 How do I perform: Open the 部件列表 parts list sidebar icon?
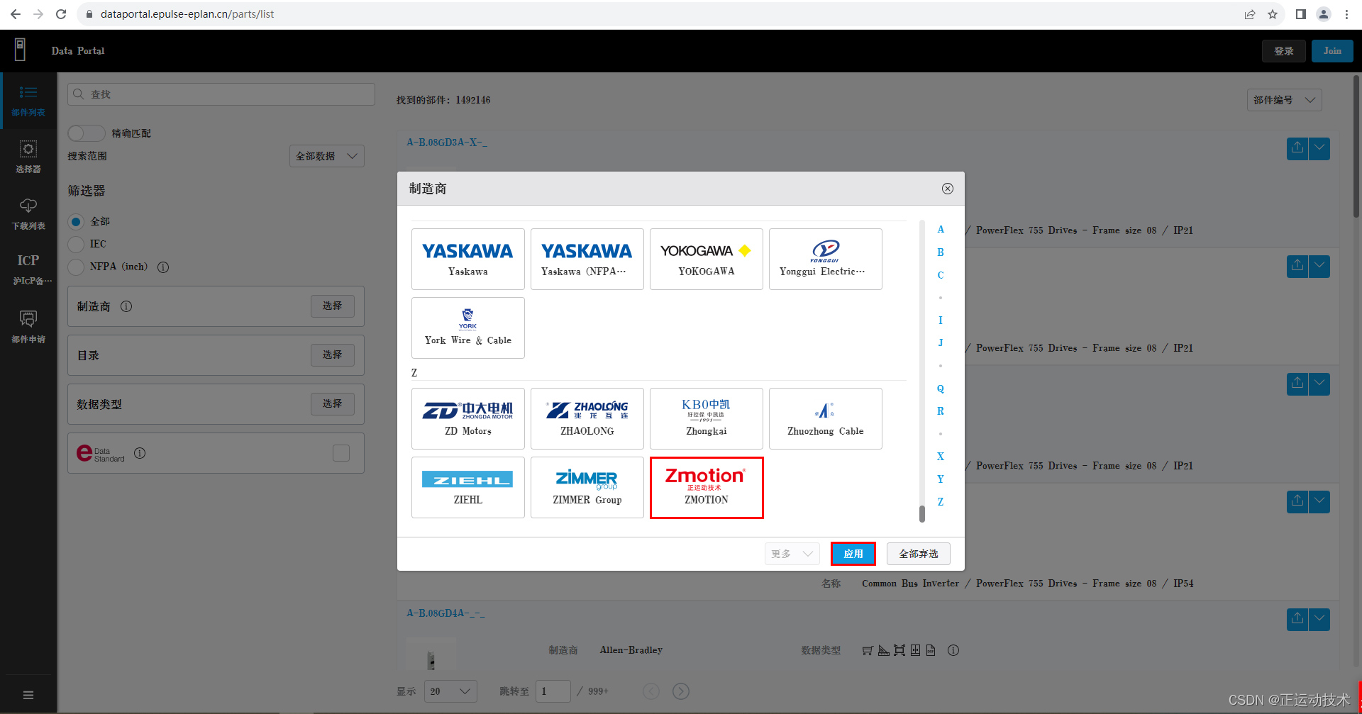click(28, 101)
